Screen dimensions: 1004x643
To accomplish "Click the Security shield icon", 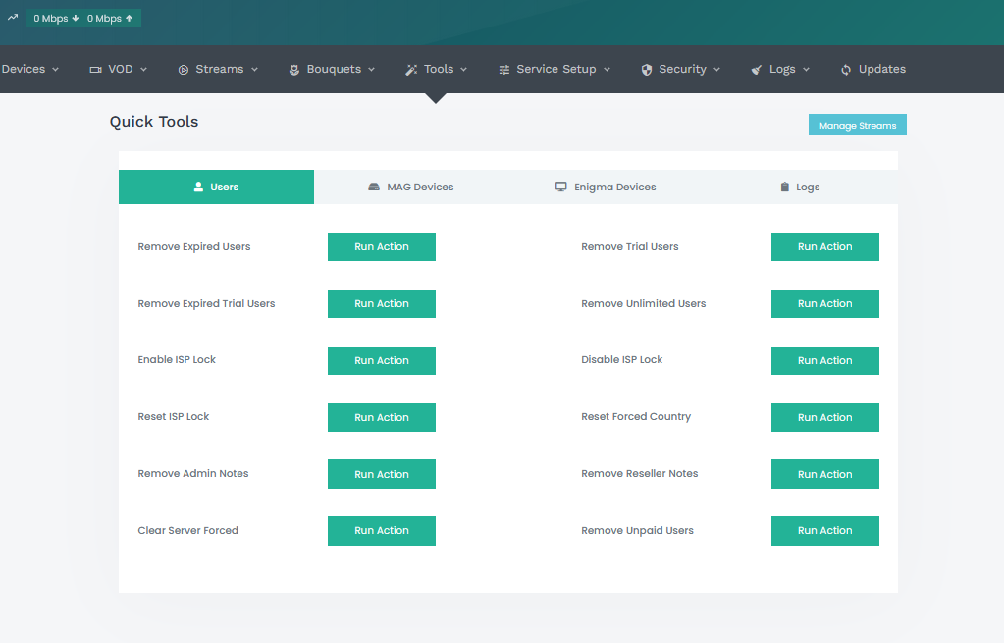I will (x=647, y=70).
